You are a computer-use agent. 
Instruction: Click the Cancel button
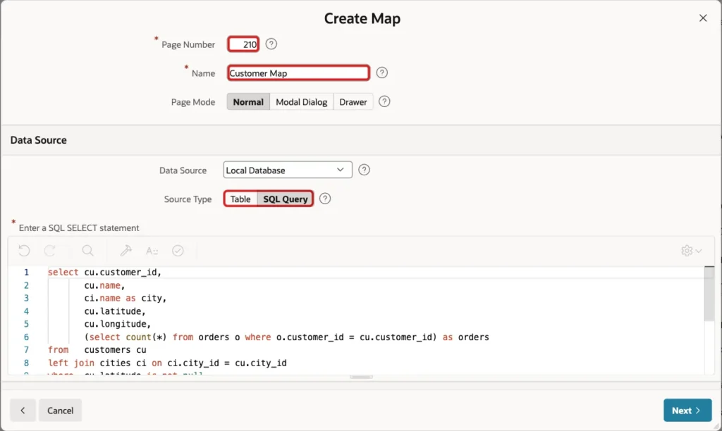pyautogui.click(x=61, y=411)
